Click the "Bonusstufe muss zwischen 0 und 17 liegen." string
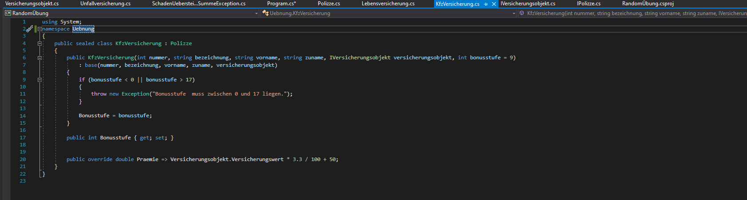Viewport: 747px width, 200px height. 219,94
